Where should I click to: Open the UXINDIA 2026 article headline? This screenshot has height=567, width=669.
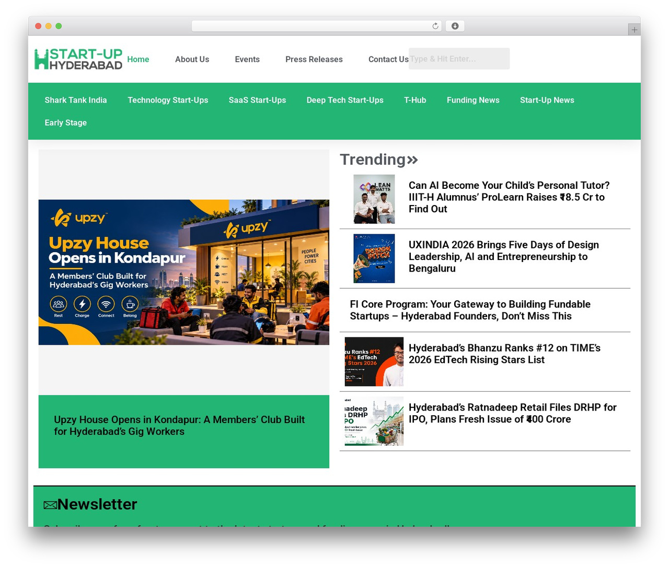504,257
